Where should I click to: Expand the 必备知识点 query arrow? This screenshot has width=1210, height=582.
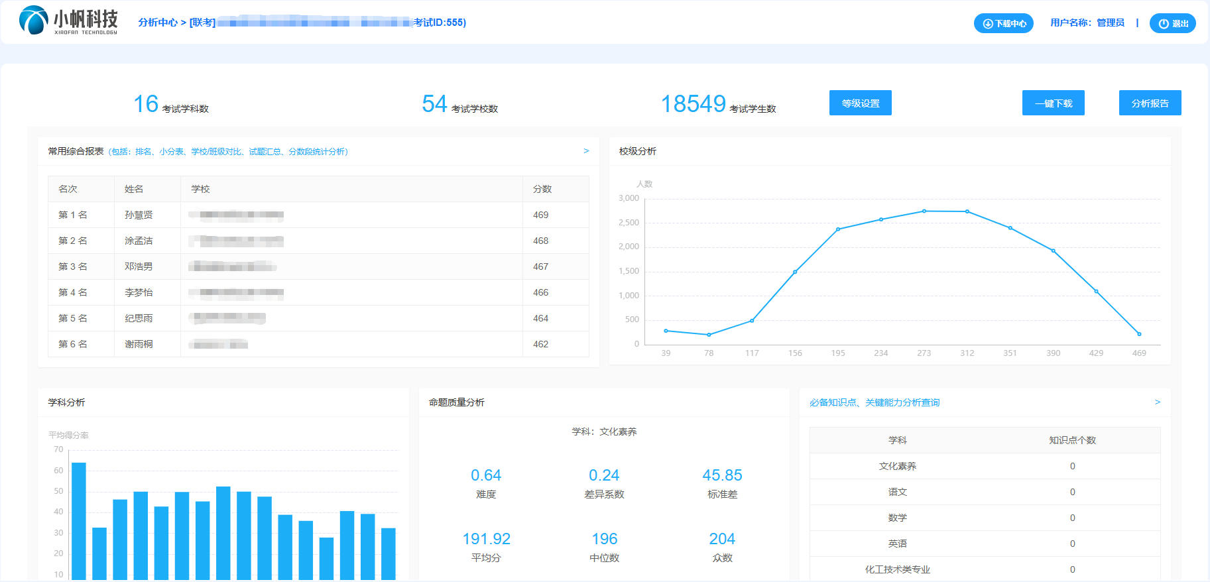point(1158,402)
